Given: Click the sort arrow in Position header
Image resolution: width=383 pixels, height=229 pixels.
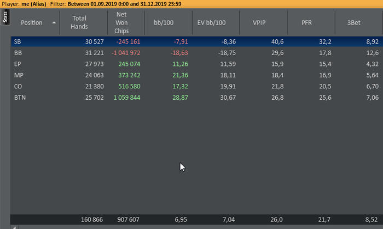Looking at the screenshot, I should point(54,23).
